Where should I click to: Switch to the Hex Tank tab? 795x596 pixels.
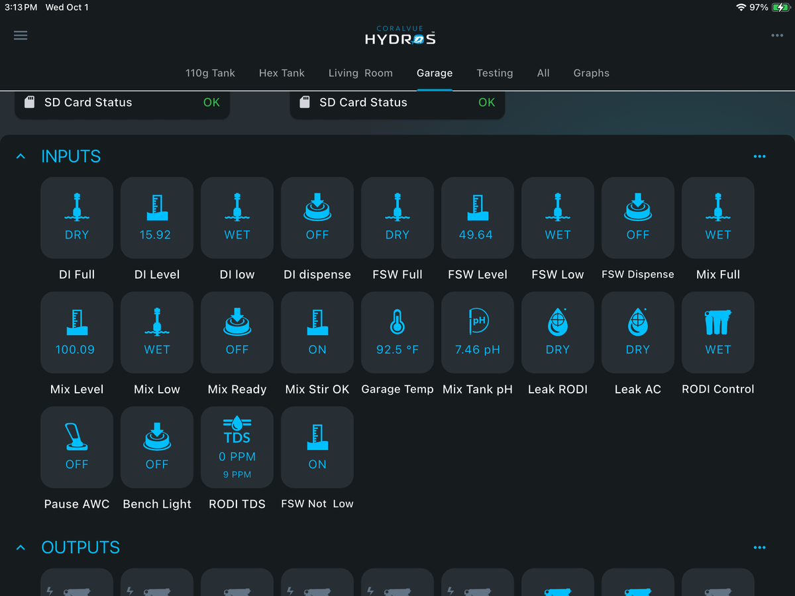pyautogui.click(x=282, y=73)
